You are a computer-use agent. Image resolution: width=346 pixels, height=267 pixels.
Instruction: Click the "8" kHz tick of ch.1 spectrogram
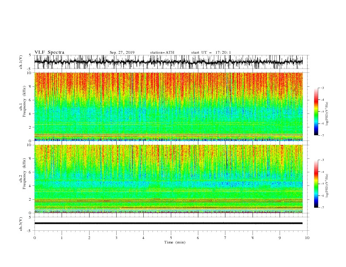coord(31,86)
